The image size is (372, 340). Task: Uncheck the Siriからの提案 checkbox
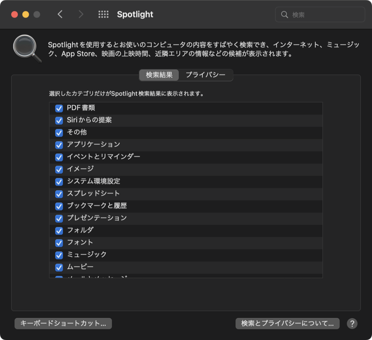click(x=59, y=121)
